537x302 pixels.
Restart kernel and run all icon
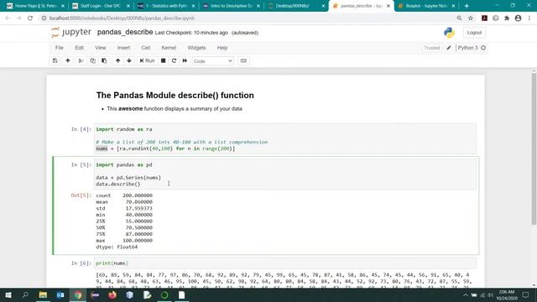tap(185, 60)
